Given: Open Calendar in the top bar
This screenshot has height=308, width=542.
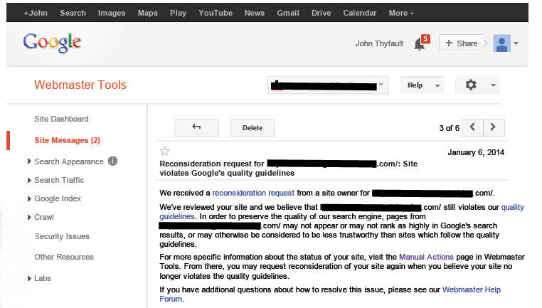Looking at the screenshot, I should 360,13.
